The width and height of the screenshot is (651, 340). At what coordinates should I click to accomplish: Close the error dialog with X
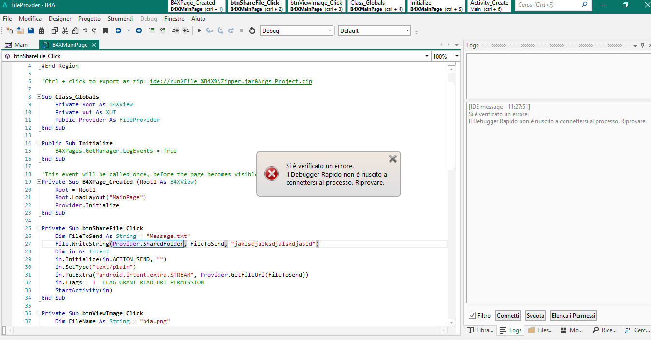point(392,159)
